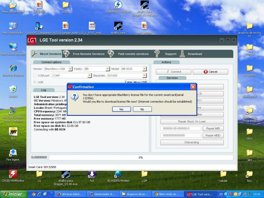Open the Download tab
This screenshot has width=264, height=198.
click(191, 54)
